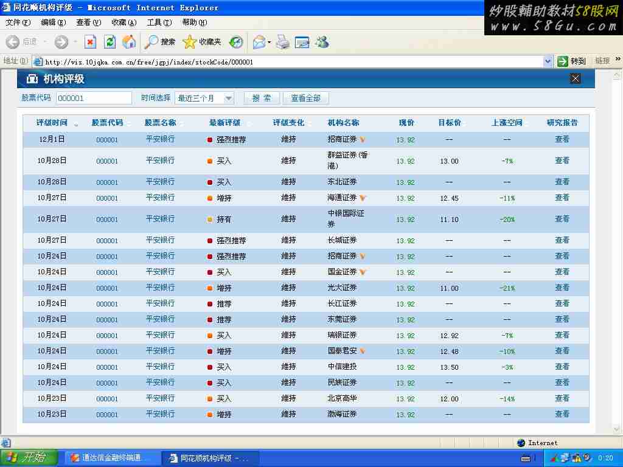The height and width of the screenshot is (467, 623).
Task: Click the 13.50 target price cell
Action: click(x=449, y=367)
